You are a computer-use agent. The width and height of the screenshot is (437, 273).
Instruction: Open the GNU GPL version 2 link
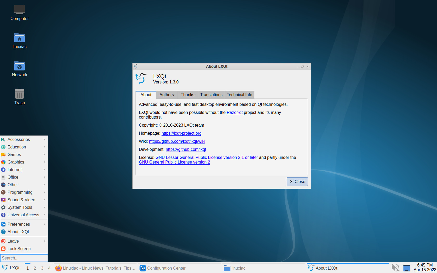pos(175,162)
